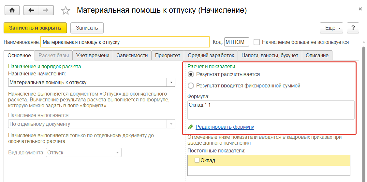
Task: Navigate back with the left arrow
Action: 32,10
